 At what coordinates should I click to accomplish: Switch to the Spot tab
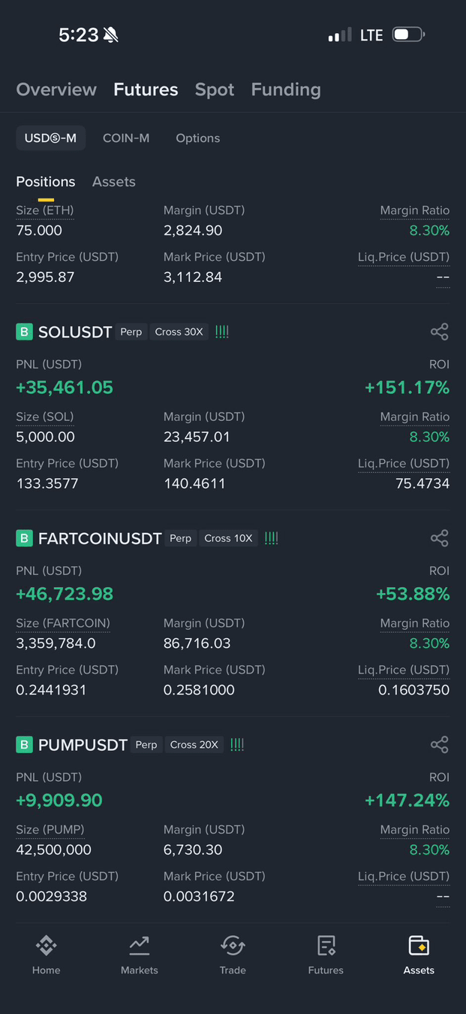(x=215, y=89)
